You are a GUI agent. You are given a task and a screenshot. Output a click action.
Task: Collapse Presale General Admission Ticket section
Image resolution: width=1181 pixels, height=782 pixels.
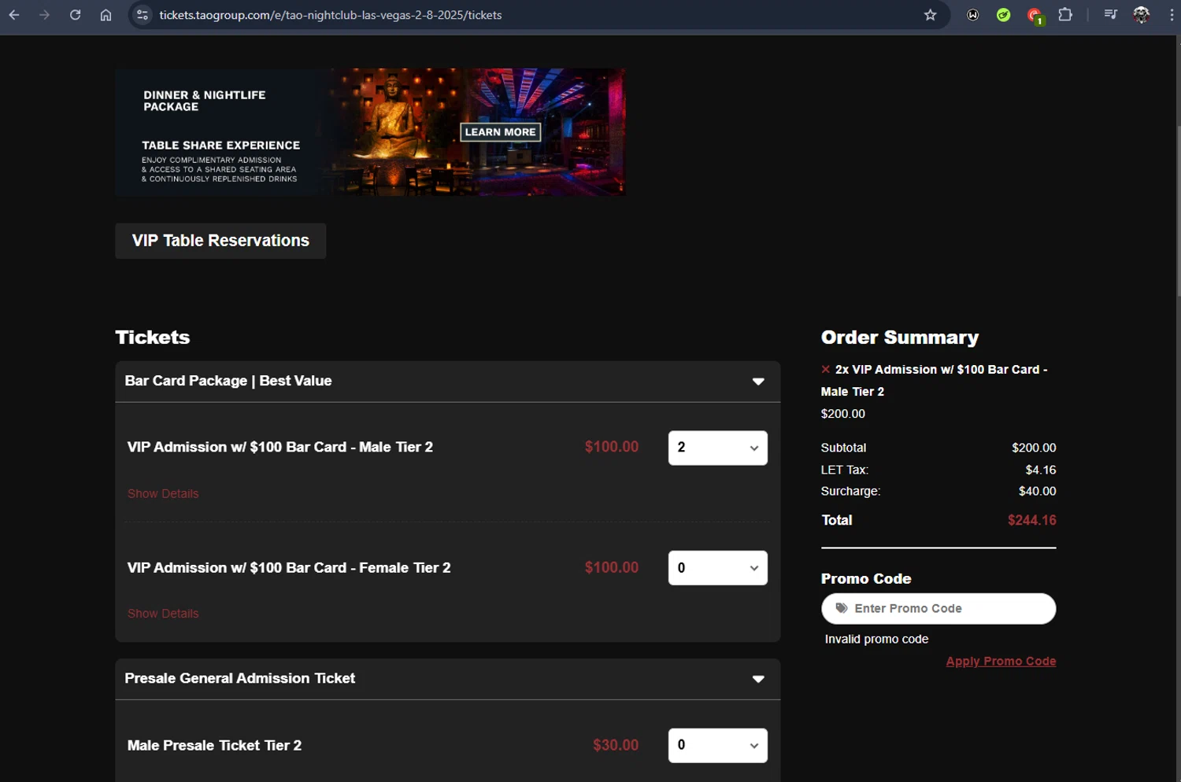pos(757,679)
